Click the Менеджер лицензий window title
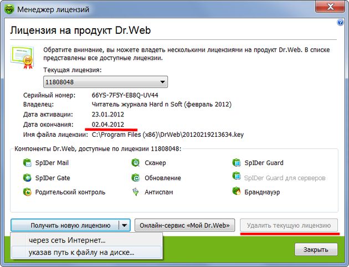This screenshot has height=267, width=349. (53, 9)
